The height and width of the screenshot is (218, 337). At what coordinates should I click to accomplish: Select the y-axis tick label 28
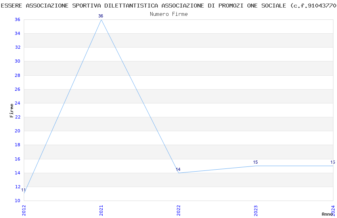pyautogui.click(x=17, y=75)
